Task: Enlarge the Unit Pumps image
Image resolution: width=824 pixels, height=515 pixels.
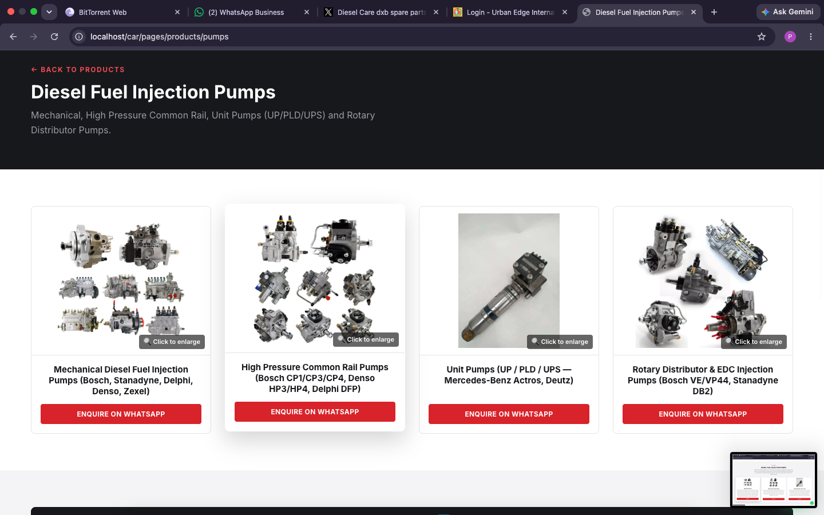Action: tap(509, 280)
